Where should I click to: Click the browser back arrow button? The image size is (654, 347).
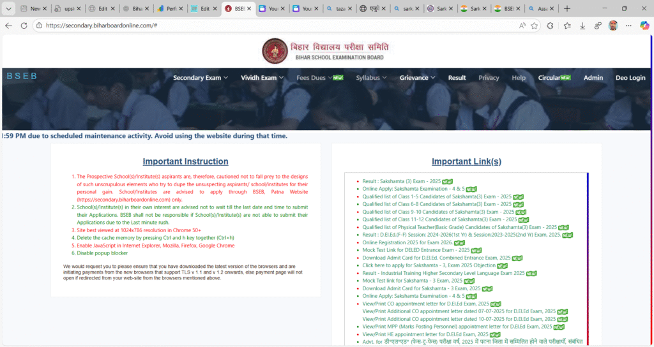tap(8, 26)
